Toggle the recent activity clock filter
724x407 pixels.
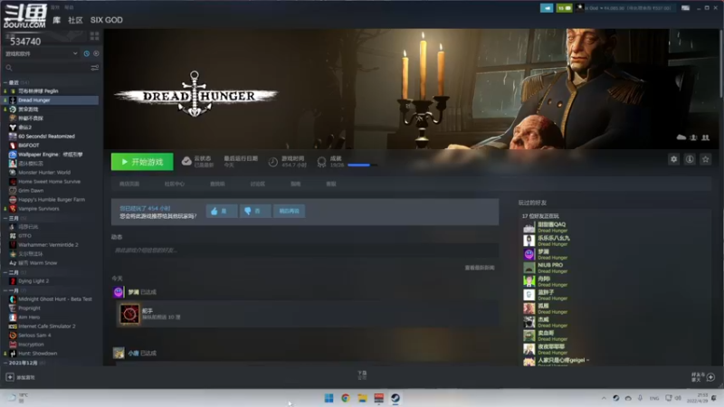86,53
